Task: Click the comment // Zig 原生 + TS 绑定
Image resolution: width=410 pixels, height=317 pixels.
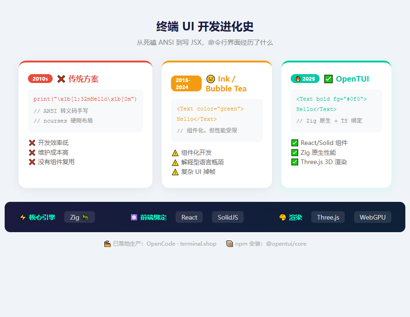Action: (x=329, y=121)
